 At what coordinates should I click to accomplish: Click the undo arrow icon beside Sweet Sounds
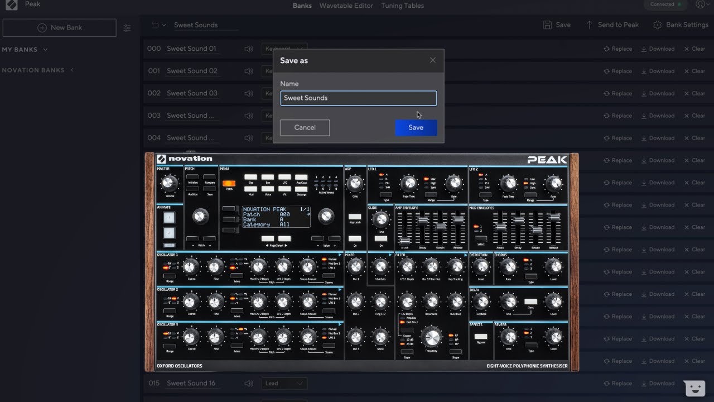pos(155,25)
